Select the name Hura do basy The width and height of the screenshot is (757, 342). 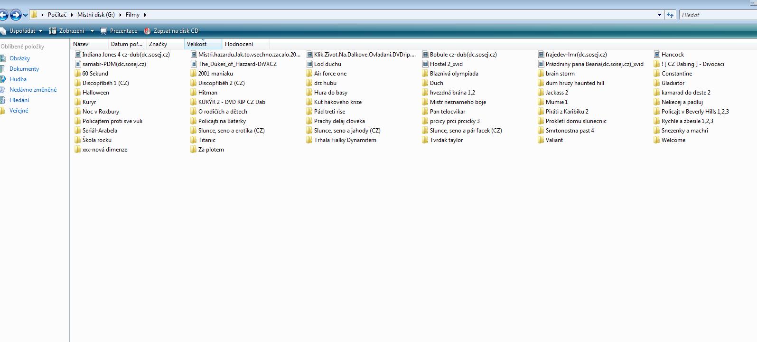click(x=331, y=93)
